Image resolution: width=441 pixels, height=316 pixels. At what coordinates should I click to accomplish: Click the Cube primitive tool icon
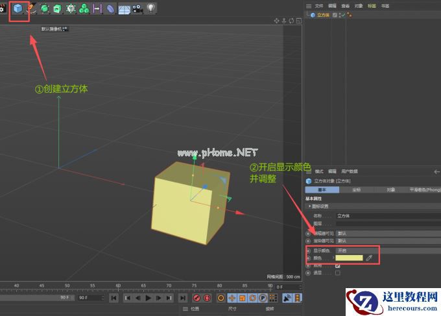coord(19,9)
